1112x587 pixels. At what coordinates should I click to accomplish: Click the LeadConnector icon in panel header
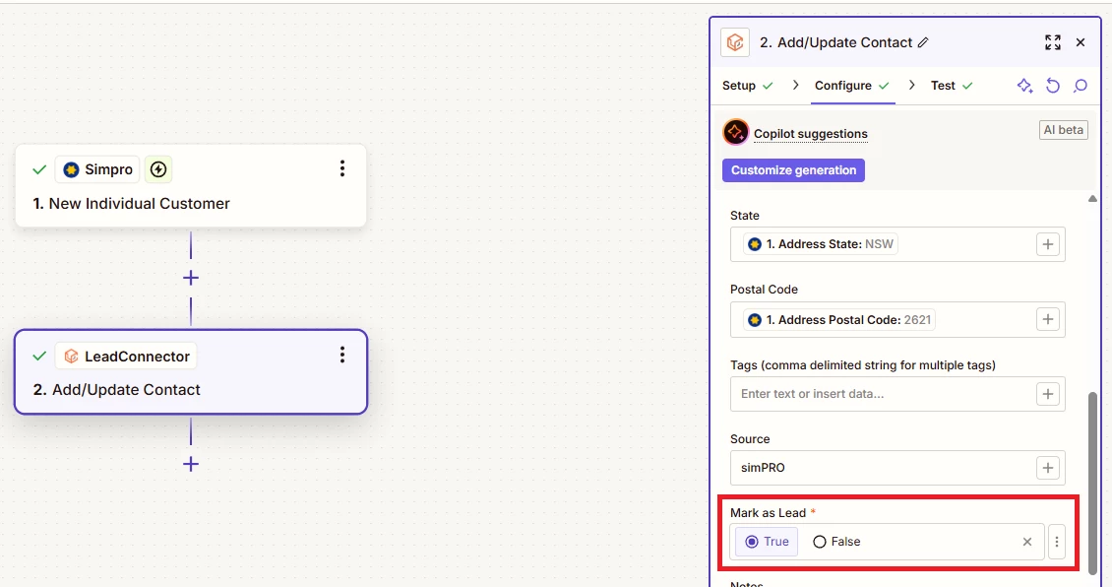pyautogui.click(x=735, y=42)
